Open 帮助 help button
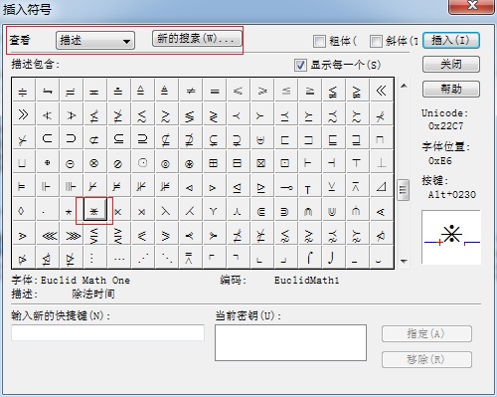The height and width of the screenshot is (397, 497). point(451,89)
